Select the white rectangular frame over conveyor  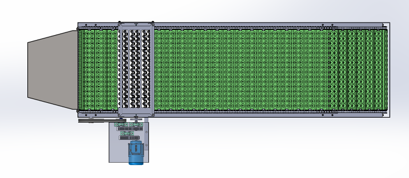[x=136, y=69]
